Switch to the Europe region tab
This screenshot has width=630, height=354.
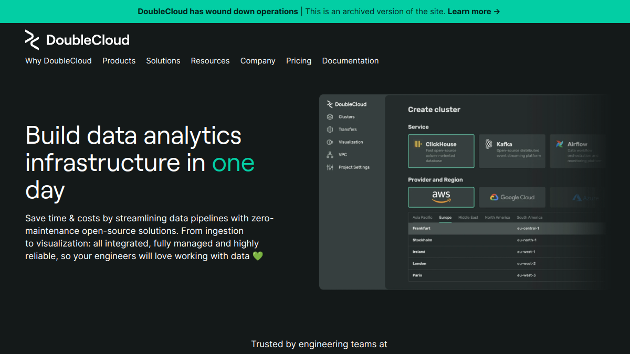tap(445, 218)
